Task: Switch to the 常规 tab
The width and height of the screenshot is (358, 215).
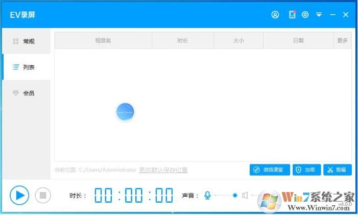Action: pyautogui.click(x=26, y=41)
